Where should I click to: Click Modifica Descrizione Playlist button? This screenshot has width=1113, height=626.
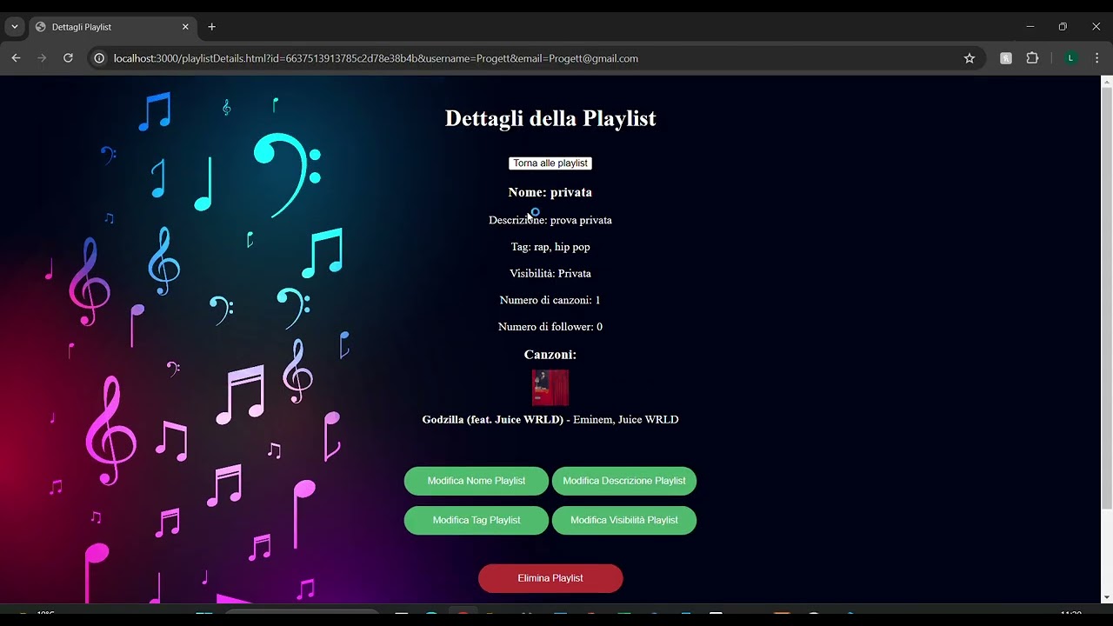624,481
